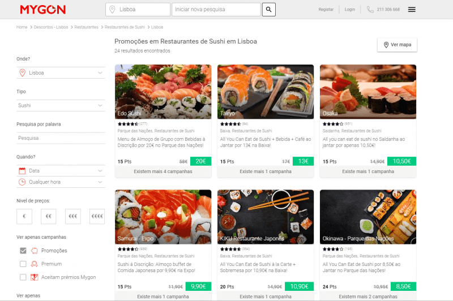Click the Pesquisa por palavra input
Image resolution: width=453 pixels, height=301 pixels.
click(61, 138)
